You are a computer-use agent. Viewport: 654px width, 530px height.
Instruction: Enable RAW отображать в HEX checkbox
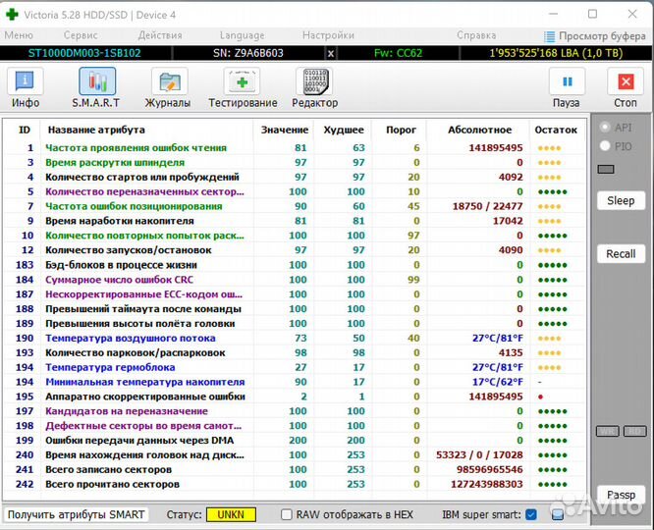(287, 514)
